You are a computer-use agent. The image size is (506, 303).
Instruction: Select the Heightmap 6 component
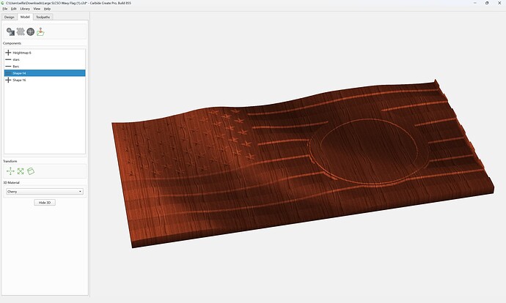point(45,53)
